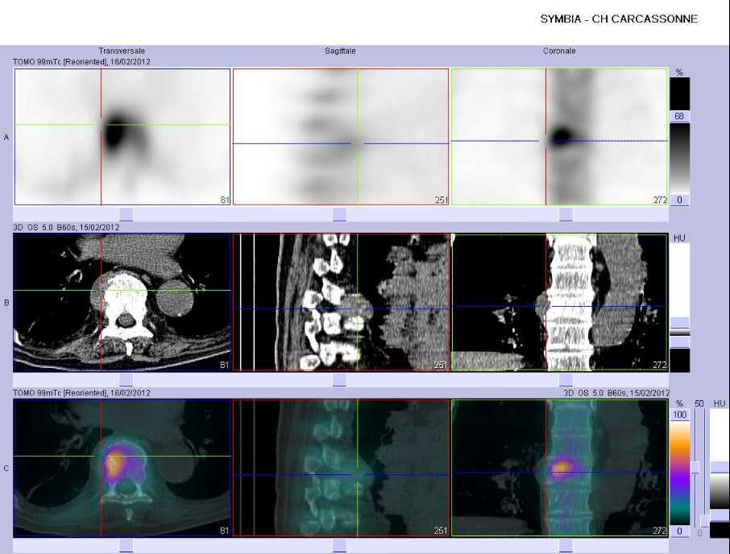The height and width of the screenshot is (554, 730).
Task: Click the fused coronal image in row C
Action: pos(559,468)
